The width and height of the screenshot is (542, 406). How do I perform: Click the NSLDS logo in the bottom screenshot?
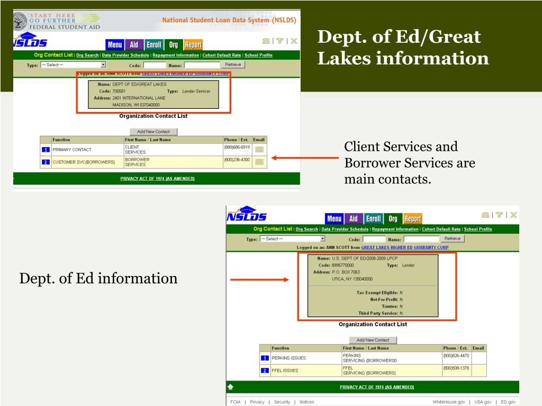(x=247, y=214)
